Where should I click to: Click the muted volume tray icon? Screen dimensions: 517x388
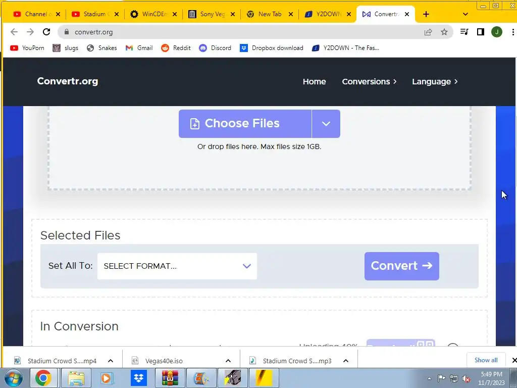tap(466, 378)
